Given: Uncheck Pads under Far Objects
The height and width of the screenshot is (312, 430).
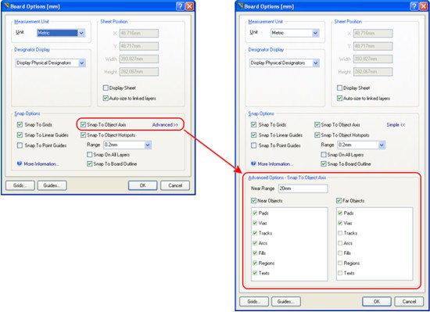Looking at the screenshot, I should 340,213.
